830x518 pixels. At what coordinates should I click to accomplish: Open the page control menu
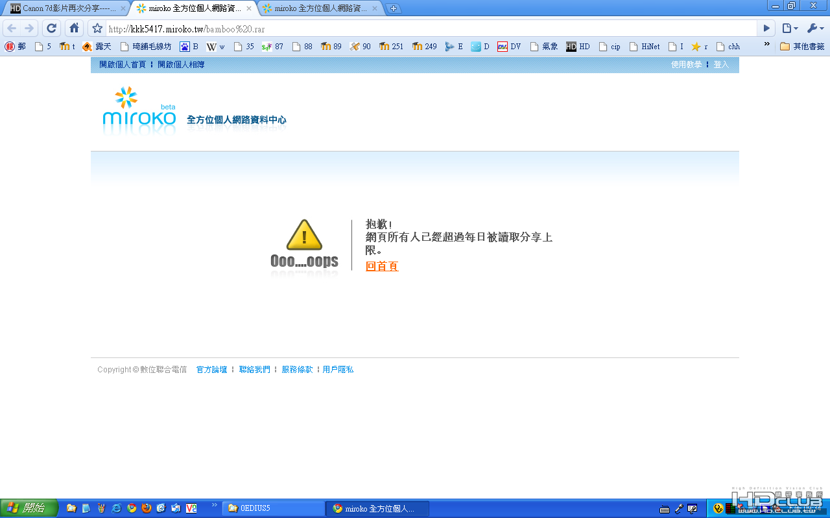point(790,28)
